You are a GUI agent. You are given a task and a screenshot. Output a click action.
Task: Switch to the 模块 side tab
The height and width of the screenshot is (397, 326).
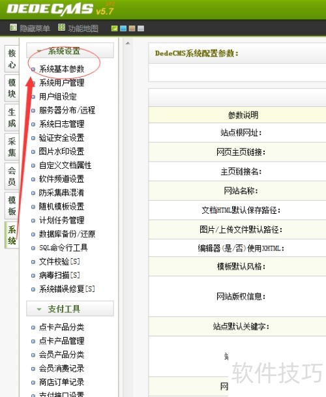[x=12, y=88]
